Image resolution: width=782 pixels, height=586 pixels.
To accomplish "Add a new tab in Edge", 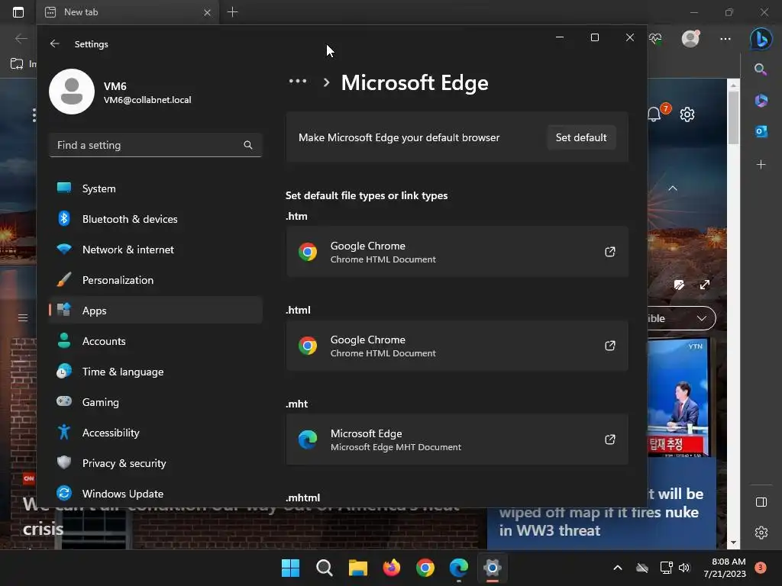I will click(232, 12).
